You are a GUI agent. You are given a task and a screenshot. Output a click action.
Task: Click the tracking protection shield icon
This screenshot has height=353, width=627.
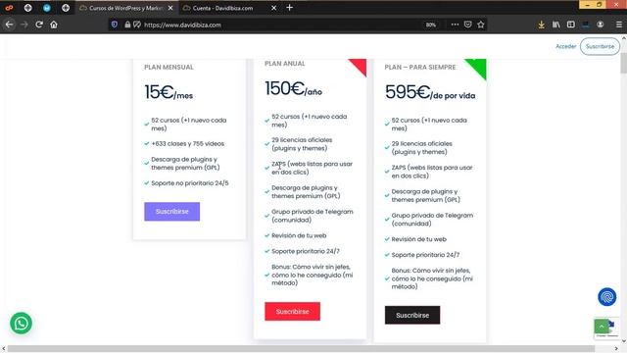coord(115,25)
